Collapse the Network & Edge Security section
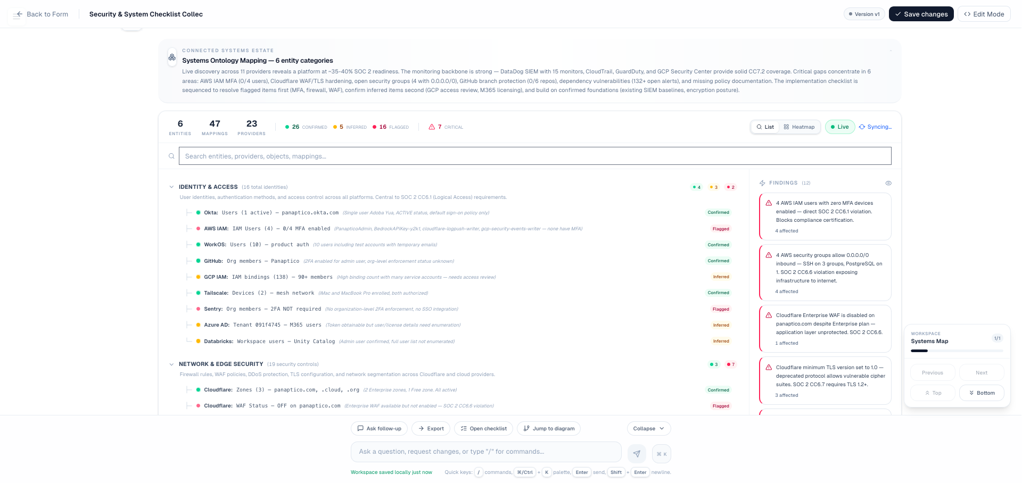 click(171, 364)
